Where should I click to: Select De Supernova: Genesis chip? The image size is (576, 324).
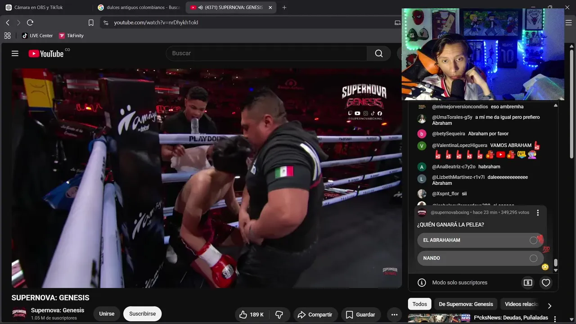[466, 304]
